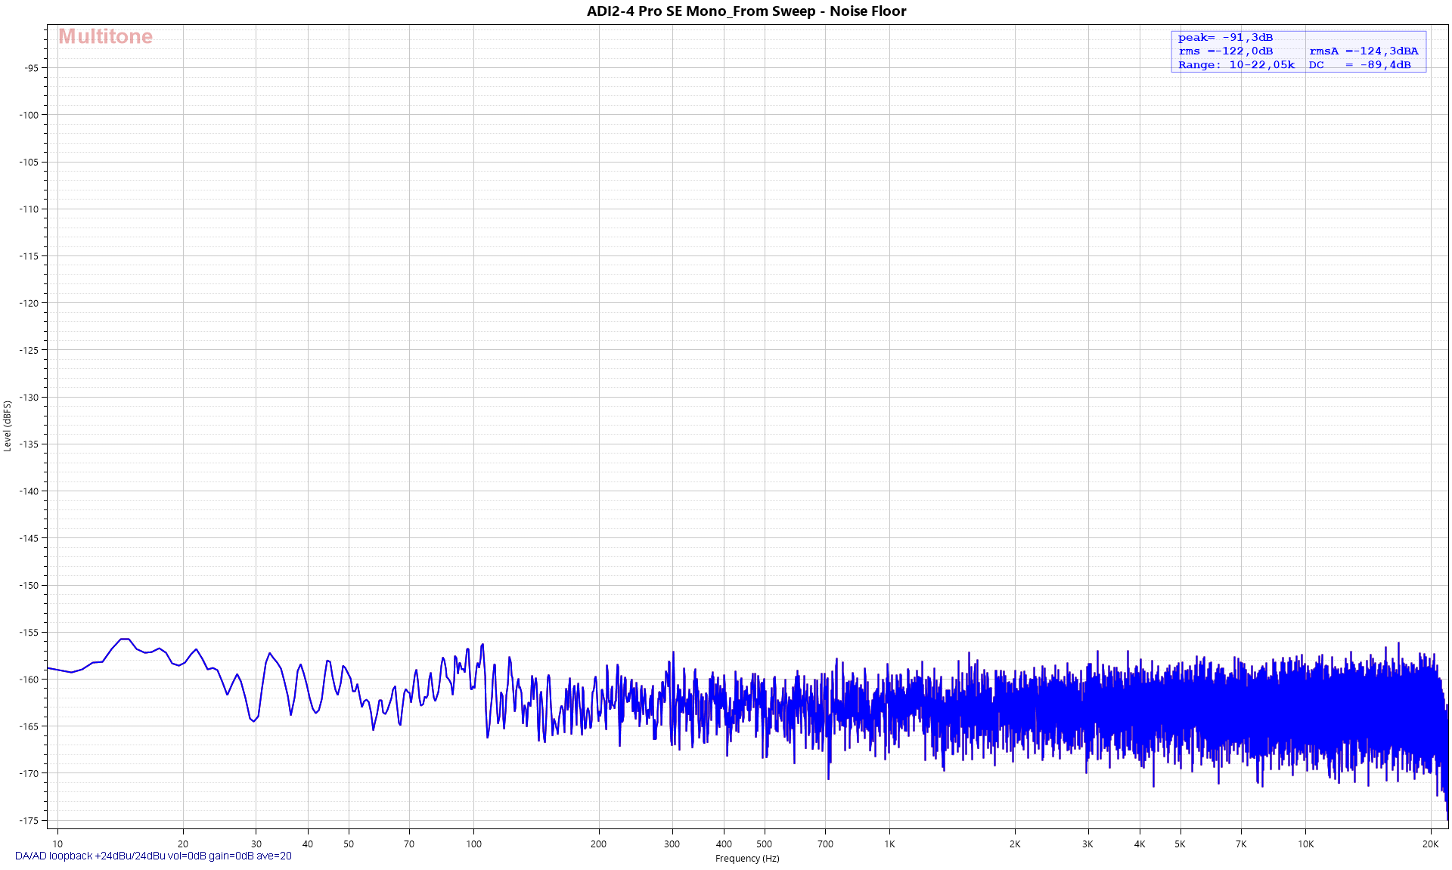The image size is (1452, 870).
Task: Click the 'peak= -91,3dB' readout
Action: [1225, 38]
